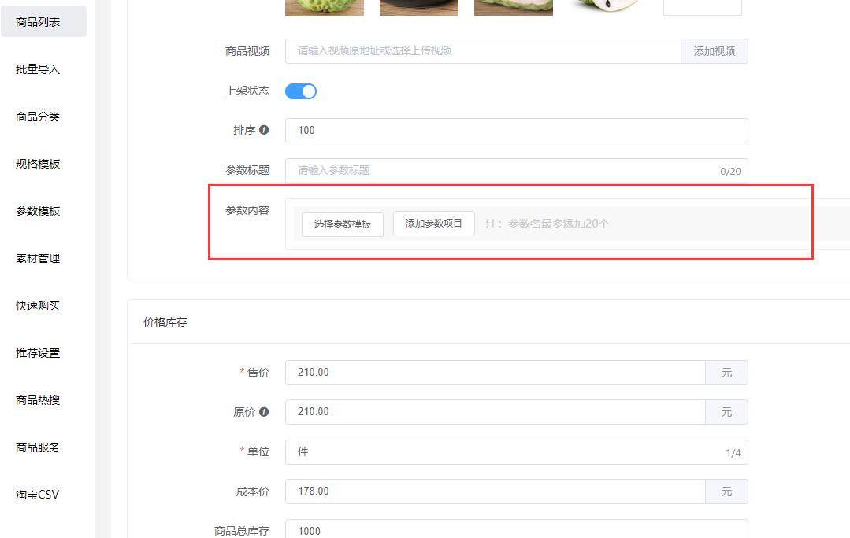Click the 1/4 counter in 单位 field
The height and width of the screenshot is (538, 850).
[733, 452]
